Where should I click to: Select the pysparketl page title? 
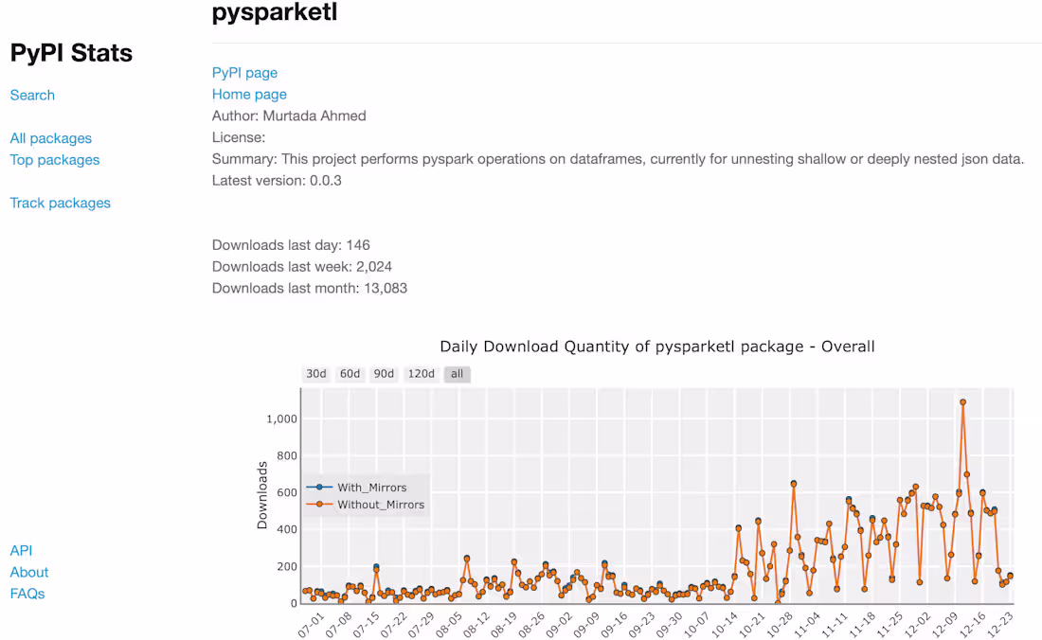click(x=274, y=13)
